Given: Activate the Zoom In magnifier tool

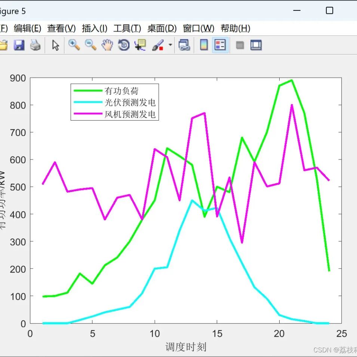Looking at the screenshot, I should (x=74, y=45).
